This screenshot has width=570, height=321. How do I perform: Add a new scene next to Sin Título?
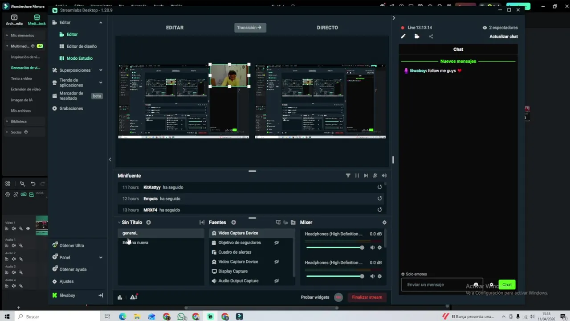pos(148,222)
